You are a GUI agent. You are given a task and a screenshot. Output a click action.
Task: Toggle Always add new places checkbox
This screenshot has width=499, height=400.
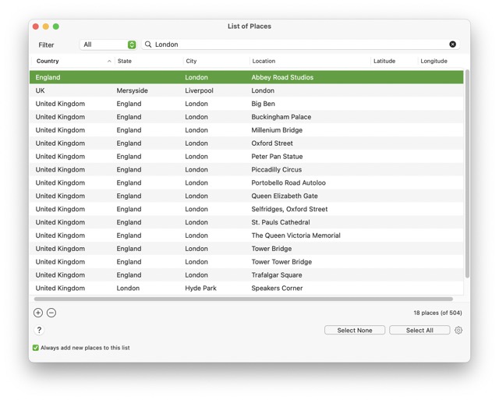tap(36, 348)
